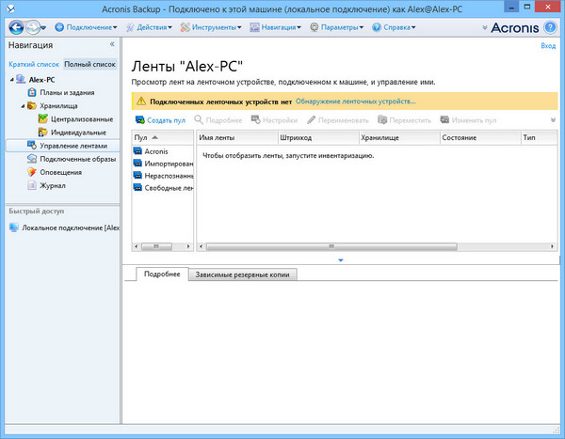Select the Acronis pool icon in list

[138, 151]
